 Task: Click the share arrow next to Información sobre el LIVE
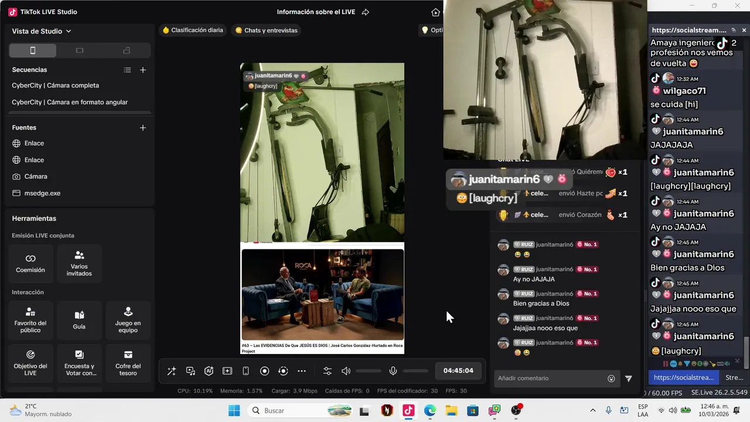pyautogui.click(x=366, y=12)
